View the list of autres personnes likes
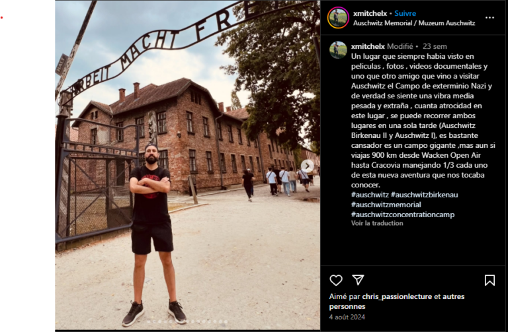This screenshot has height=332, width=508. [x=397, y=301]
